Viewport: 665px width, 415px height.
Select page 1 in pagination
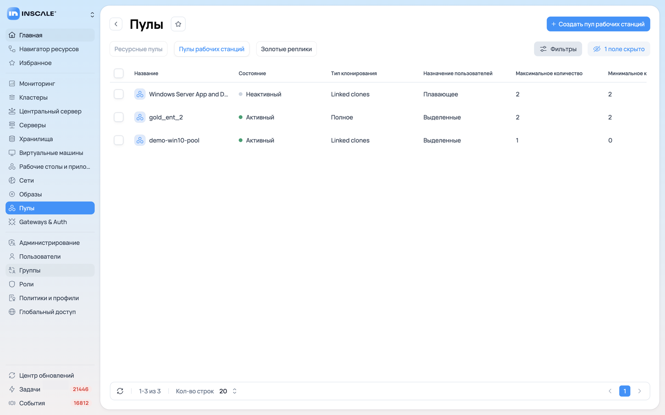tap(625, 391)
